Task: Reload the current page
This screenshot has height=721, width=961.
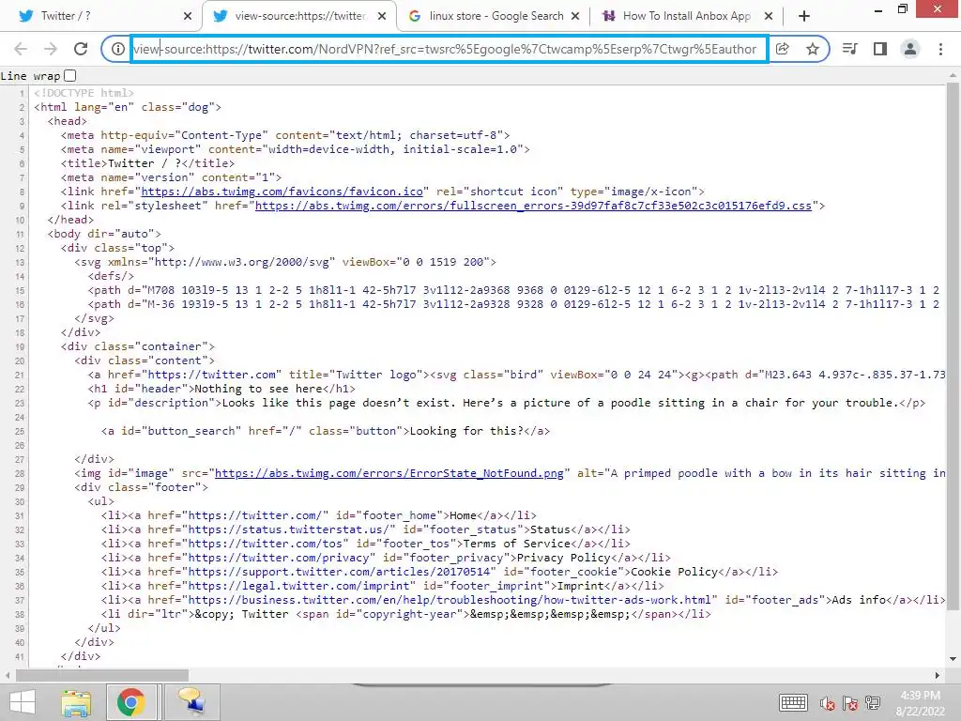Action: click(x=81, y=49)
